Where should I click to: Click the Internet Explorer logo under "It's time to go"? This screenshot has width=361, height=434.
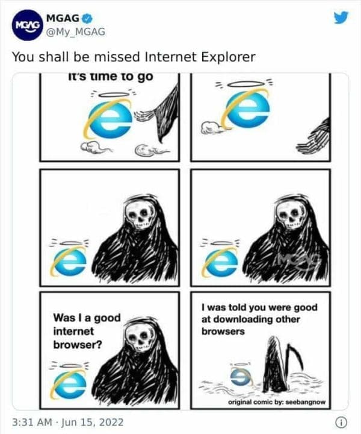(109, 119)
